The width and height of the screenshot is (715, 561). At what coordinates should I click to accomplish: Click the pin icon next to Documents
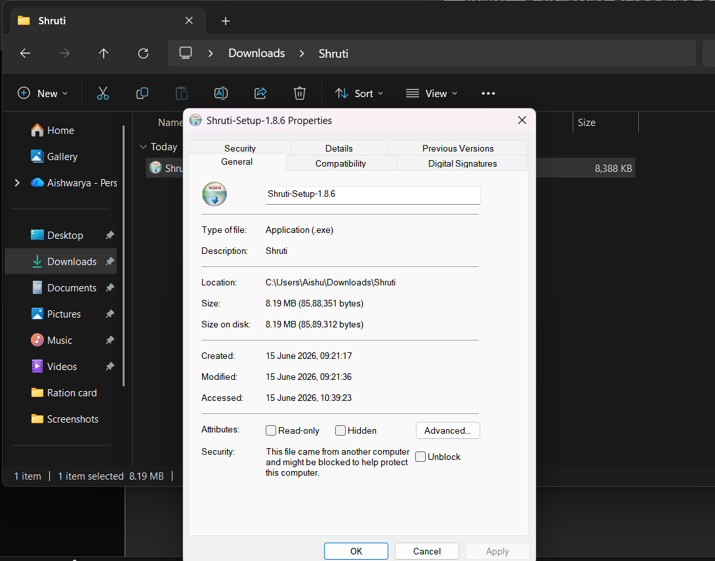coord(110,288)
